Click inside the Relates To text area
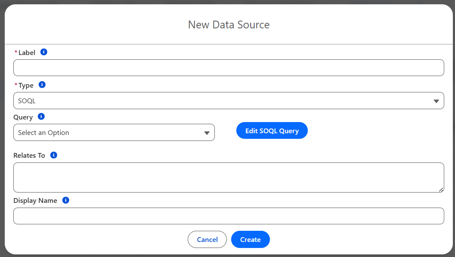The height and width of the screenshot is (257, 455). point(229,177)
